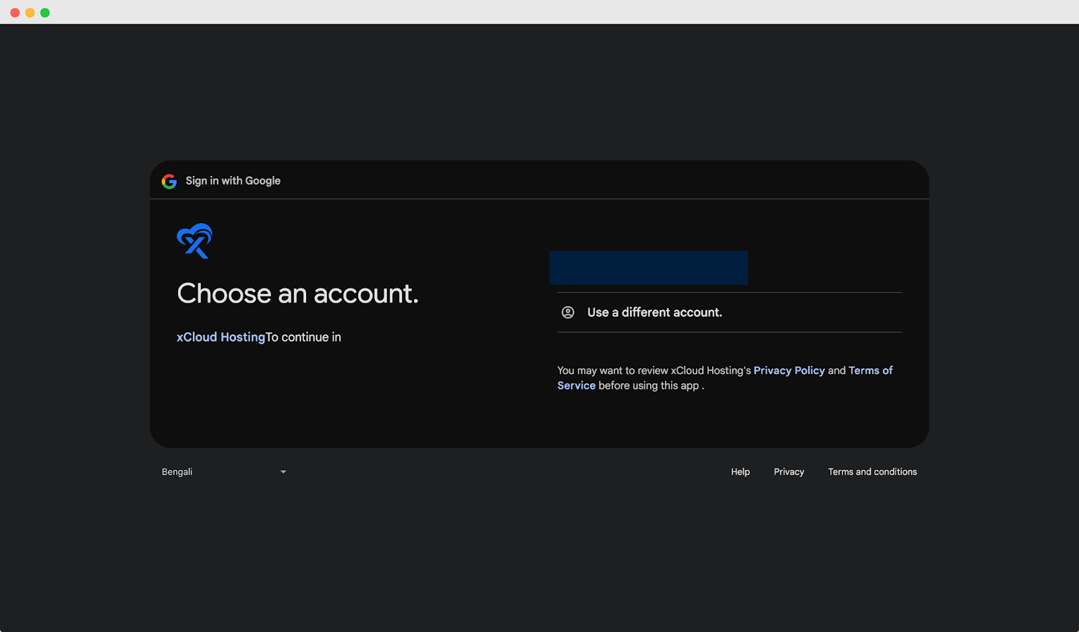1079x632 pixels.
Task: Click the Bengali language label
Action: 177,472
